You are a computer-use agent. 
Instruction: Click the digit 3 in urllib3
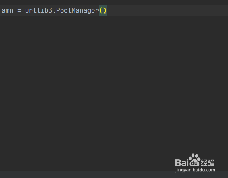(x=50, y=11)
